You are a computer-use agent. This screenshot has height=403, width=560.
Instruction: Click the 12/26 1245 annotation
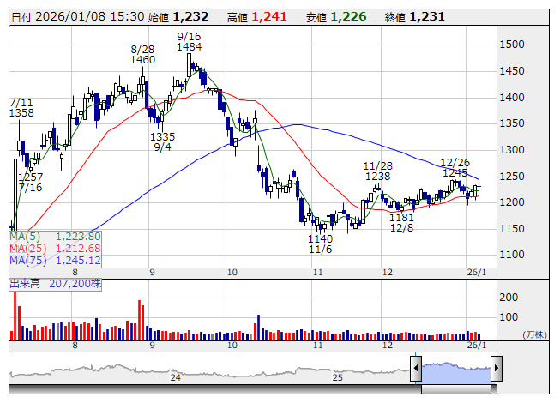(x=455, y=168)
